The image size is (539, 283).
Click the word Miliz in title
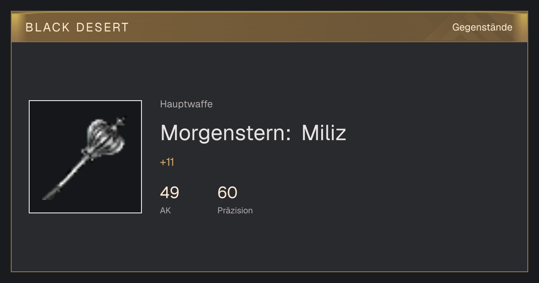[324, 133]
